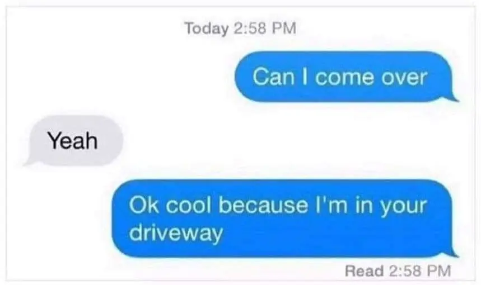Click the words 'Ok cool' in the last bubble
Screen dimensions: 481x285
click(170, 205)
